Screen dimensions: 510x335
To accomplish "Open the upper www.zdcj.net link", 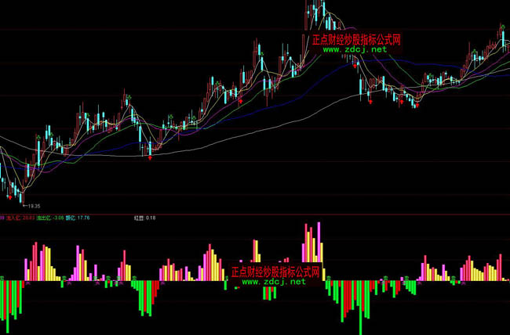I will tap(354, 49).
